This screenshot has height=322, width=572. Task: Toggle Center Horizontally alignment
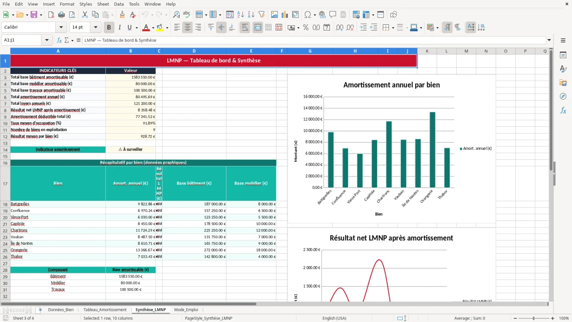[x=187, y=28]
